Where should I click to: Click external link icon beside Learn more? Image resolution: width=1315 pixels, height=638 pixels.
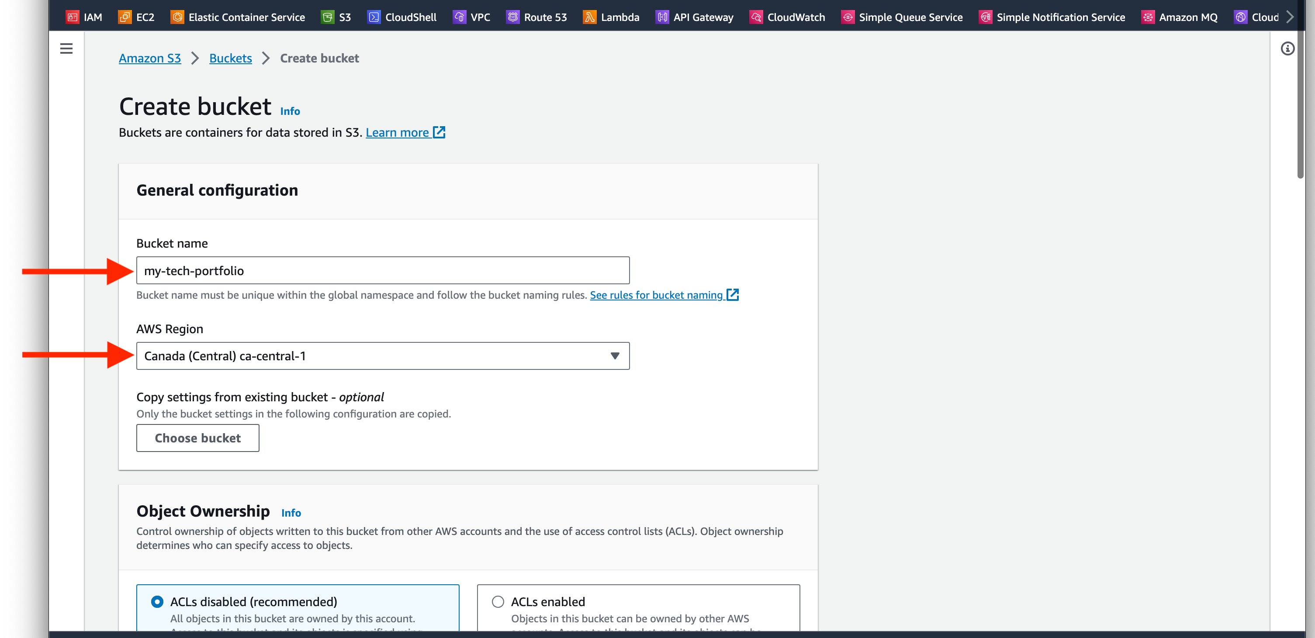439,132
